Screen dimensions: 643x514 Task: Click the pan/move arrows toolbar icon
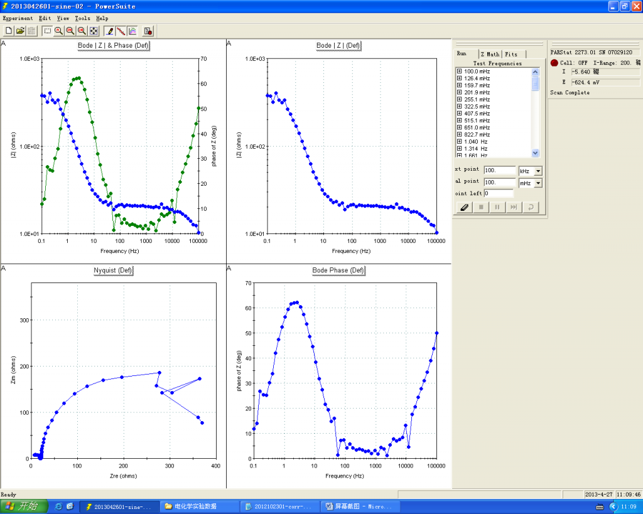coord(94,31)
